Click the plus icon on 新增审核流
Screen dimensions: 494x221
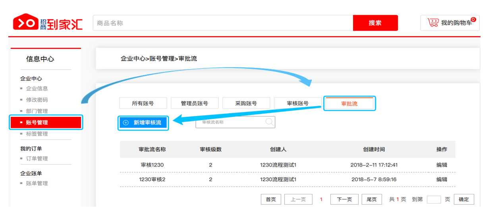126,123
